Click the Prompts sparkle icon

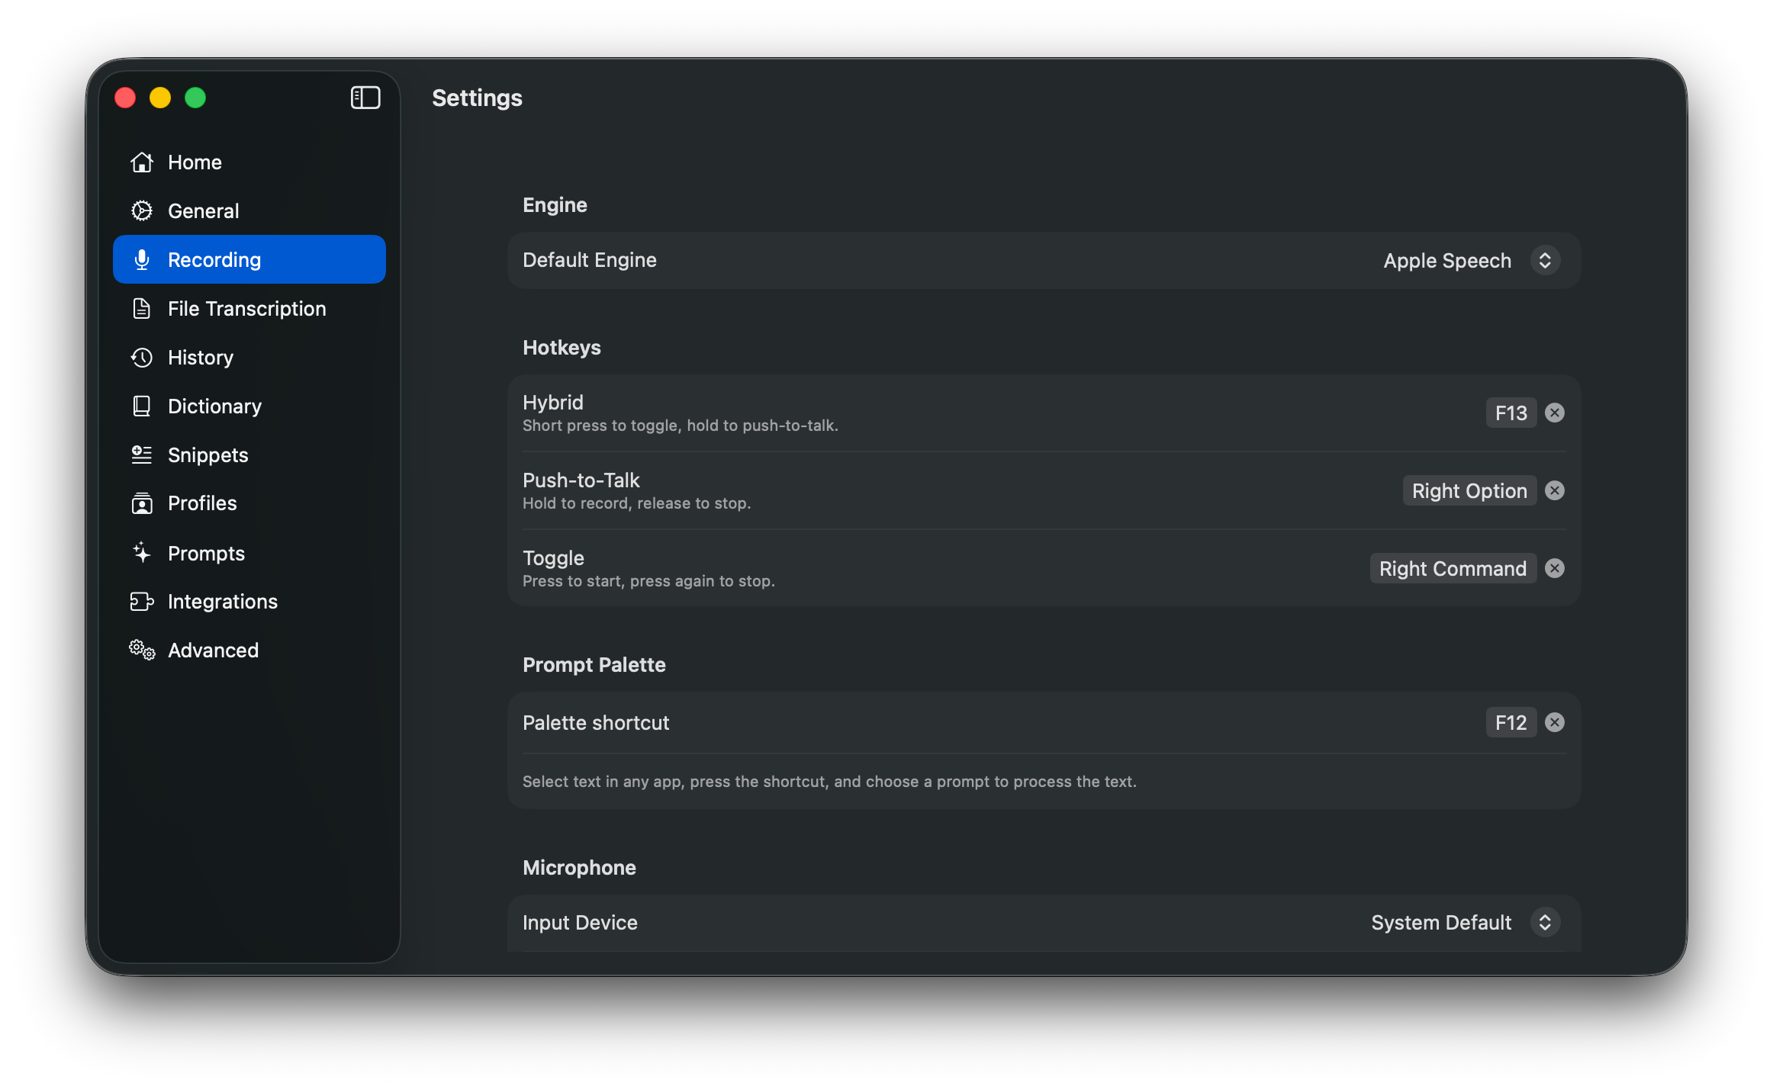142,552
